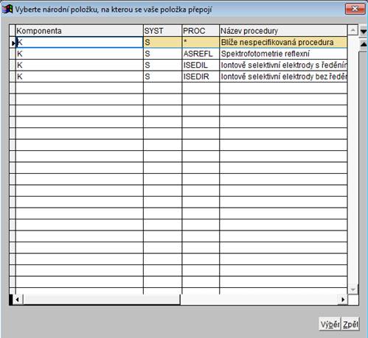Click the application icon in the title bar
The height and width of the screenshot is (338, 368).
coord(7,10)
